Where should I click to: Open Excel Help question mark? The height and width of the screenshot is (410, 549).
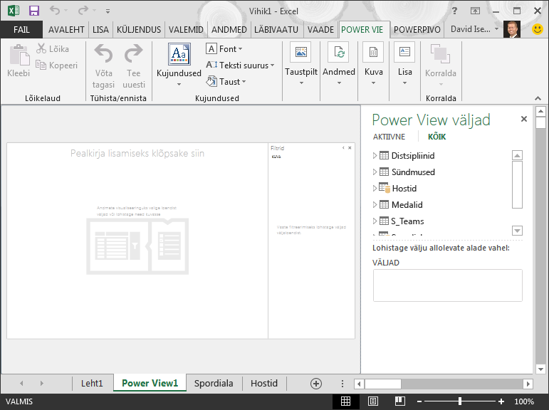[454, 11]
